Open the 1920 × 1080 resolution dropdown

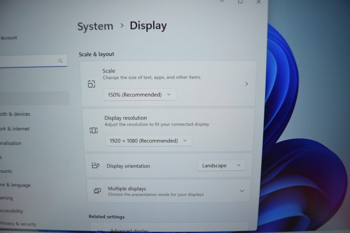[x=149, y=141]
